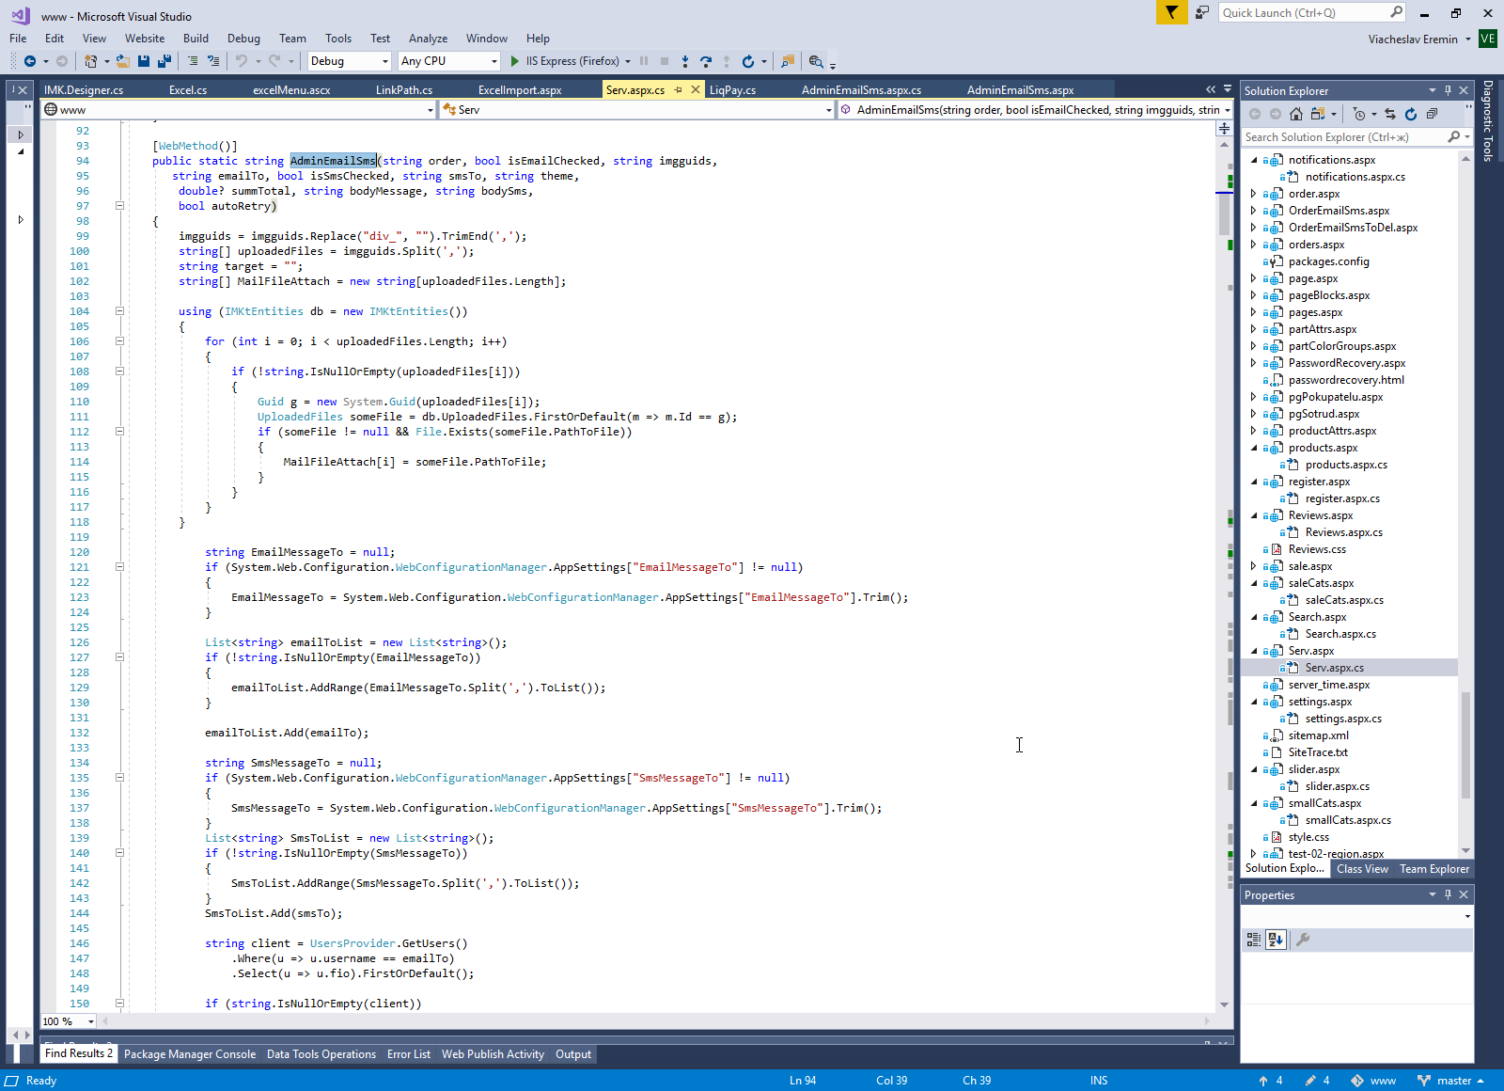The width and height of the screenshot is (1504, 1091).
Task: Open the Analyze menu
Action: click(x=428, y=39)
